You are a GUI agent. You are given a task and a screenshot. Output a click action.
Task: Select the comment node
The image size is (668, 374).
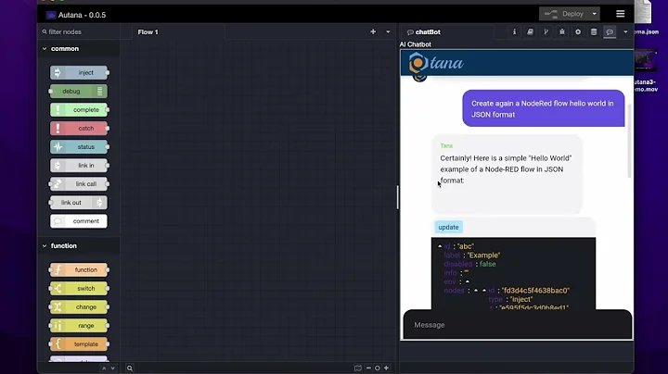pyautogui.click(x=79, y=221)
